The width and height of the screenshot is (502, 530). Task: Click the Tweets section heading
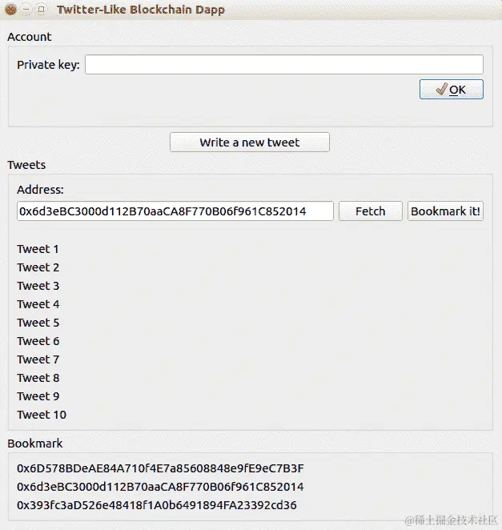click(x=26, y=165)
